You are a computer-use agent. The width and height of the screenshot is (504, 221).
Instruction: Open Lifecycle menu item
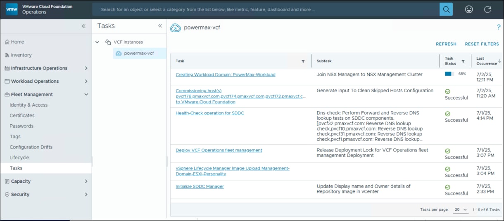click(19, 158)
